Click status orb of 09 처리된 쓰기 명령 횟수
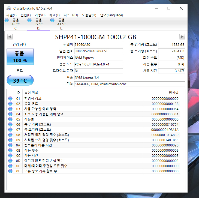The width and height of the screenshot is (199, 198). tap(10, 140)
